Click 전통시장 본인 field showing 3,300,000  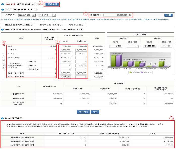pyautogui.click(x=65, y=73)
